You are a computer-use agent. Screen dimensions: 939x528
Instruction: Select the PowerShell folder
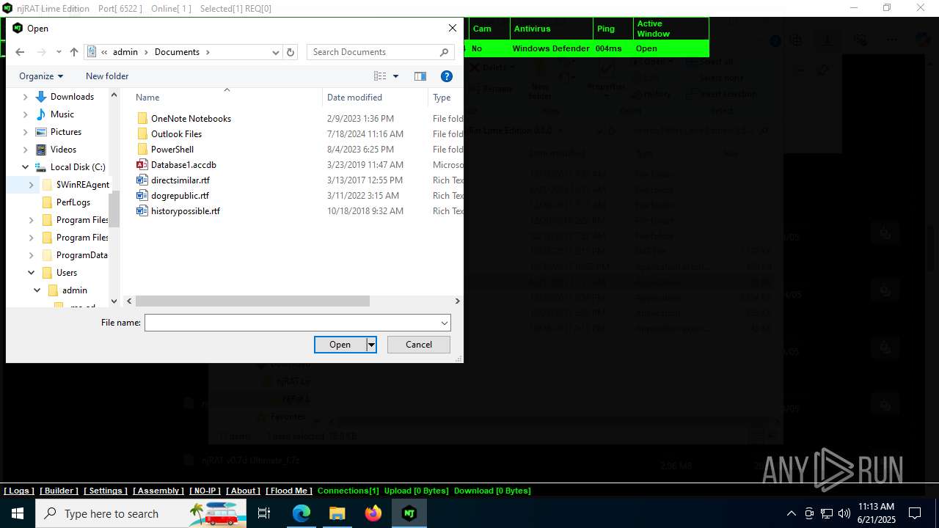172,150
